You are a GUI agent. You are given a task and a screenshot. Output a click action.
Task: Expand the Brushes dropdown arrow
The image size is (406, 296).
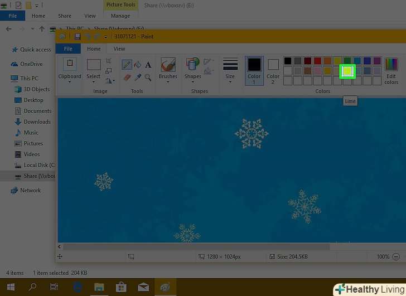[168, 82]
